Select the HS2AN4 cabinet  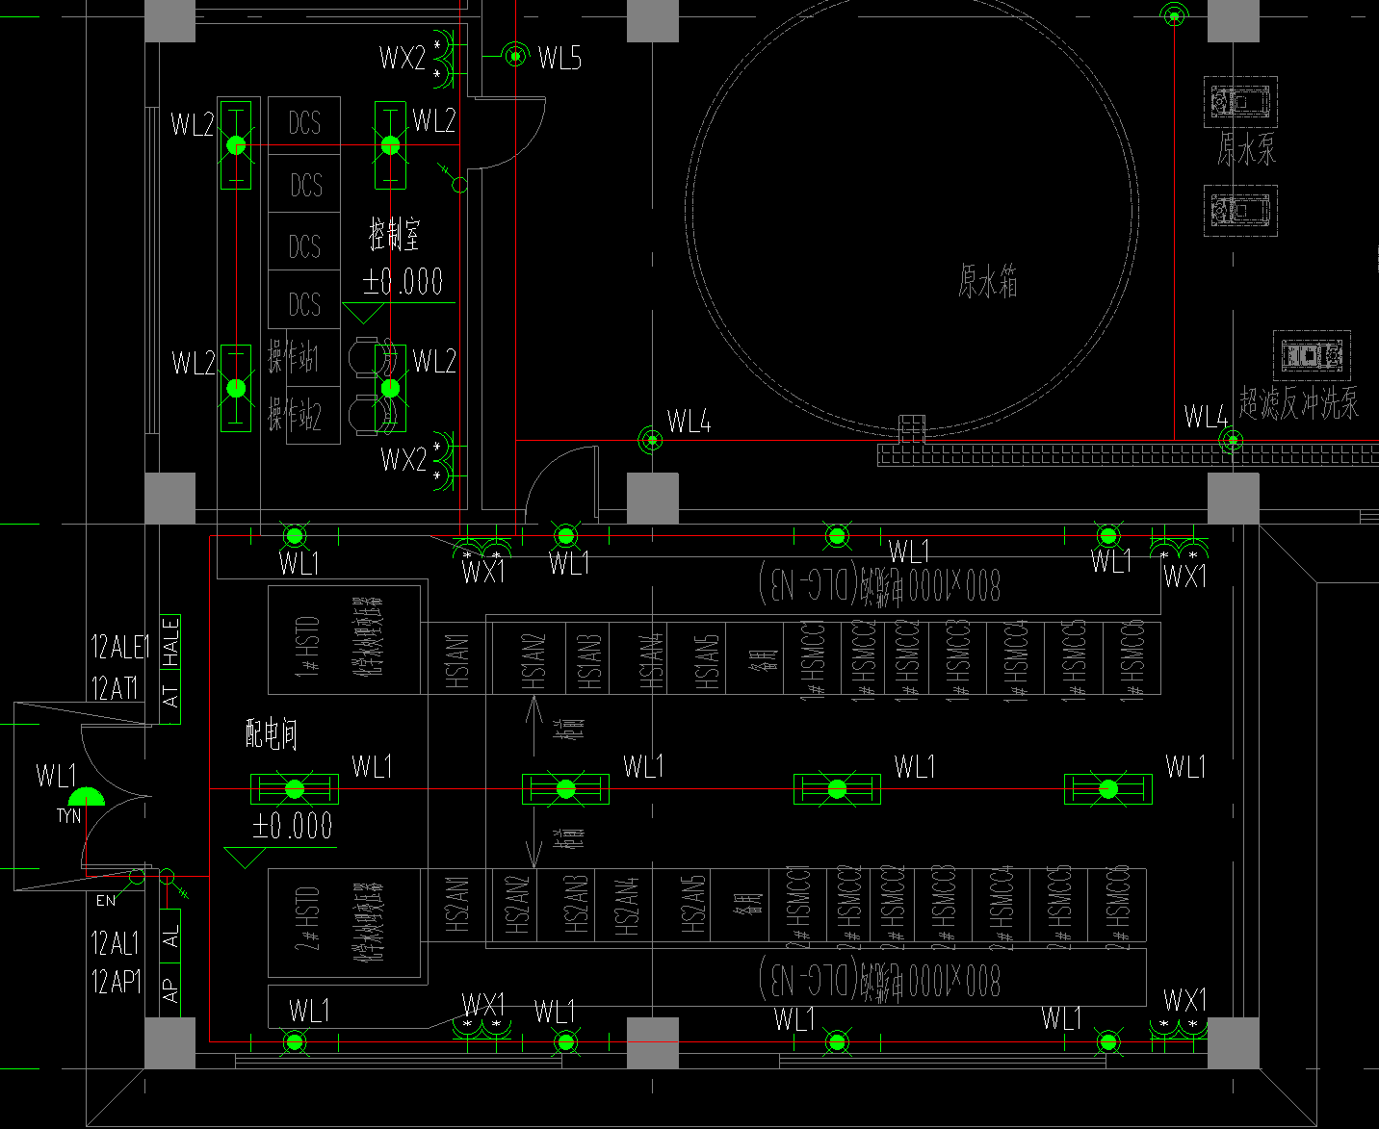pyautogui.click(x=624, y=905)
